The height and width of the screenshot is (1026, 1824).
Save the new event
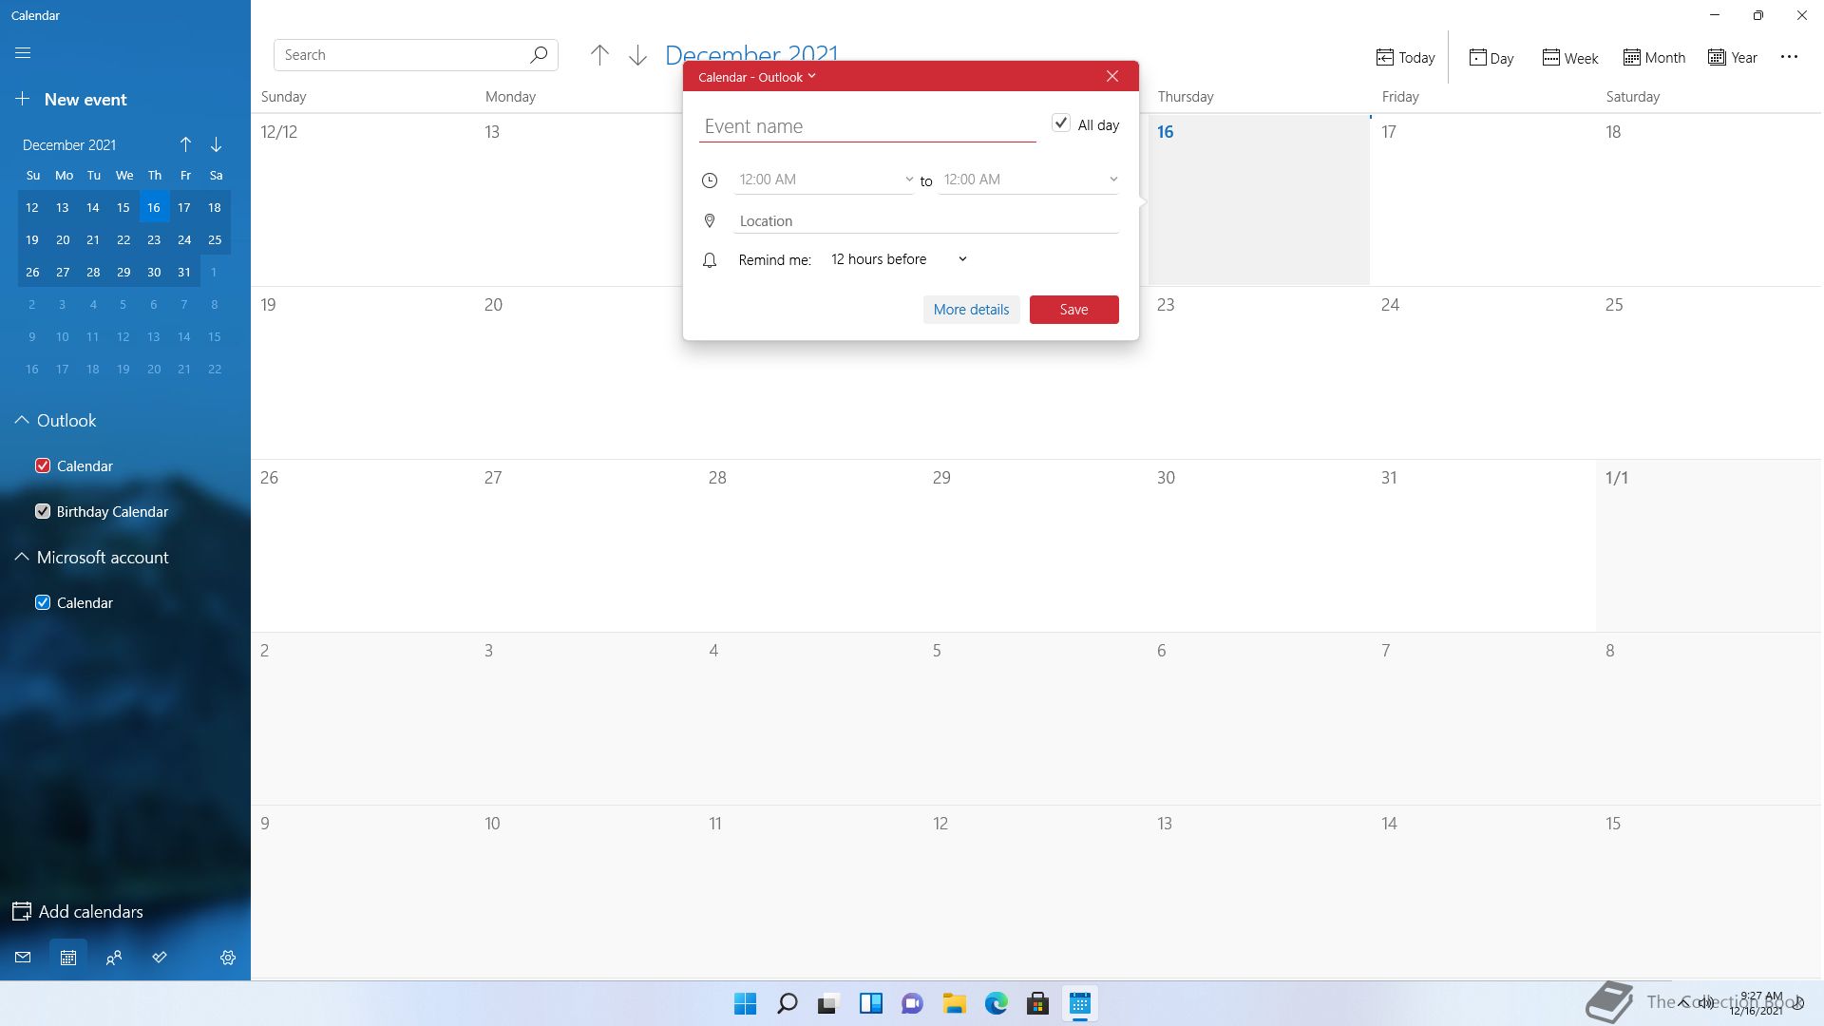tap(1073, 310)
